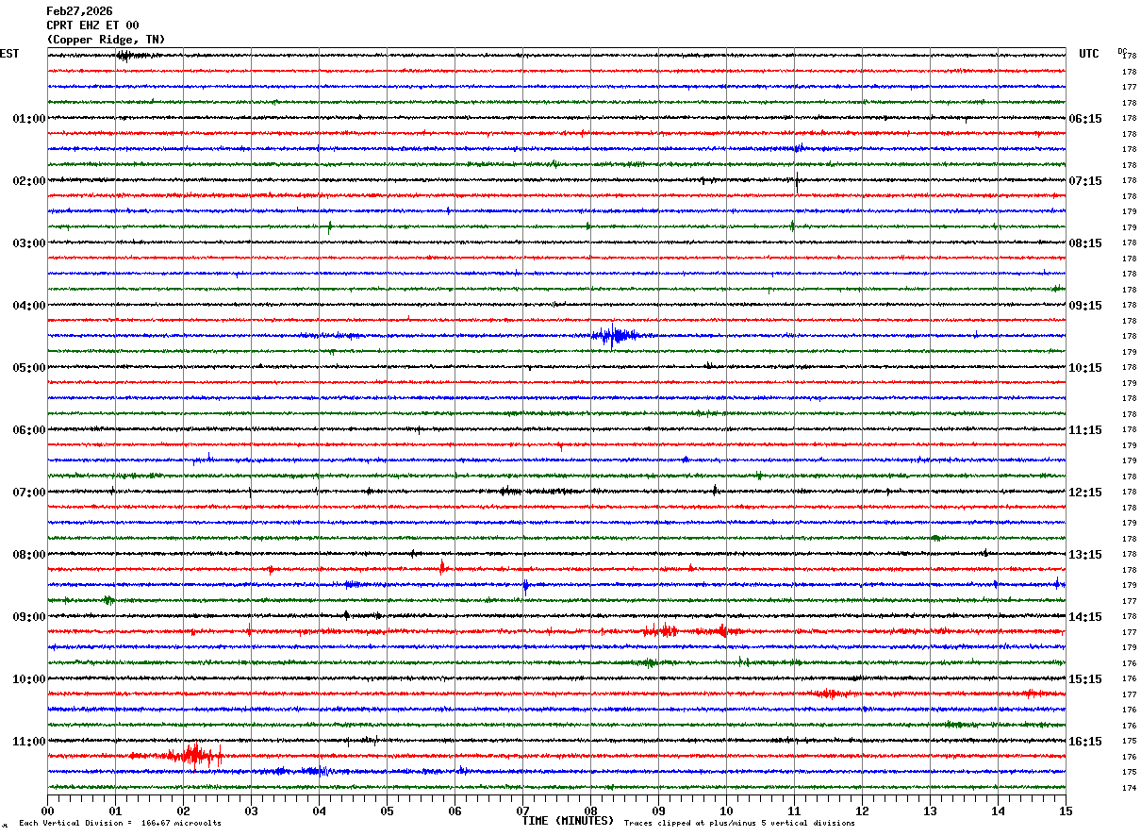The image size is (1141, 836).
Task: Click minute 14 on the time axis
Action: point(998,811)
